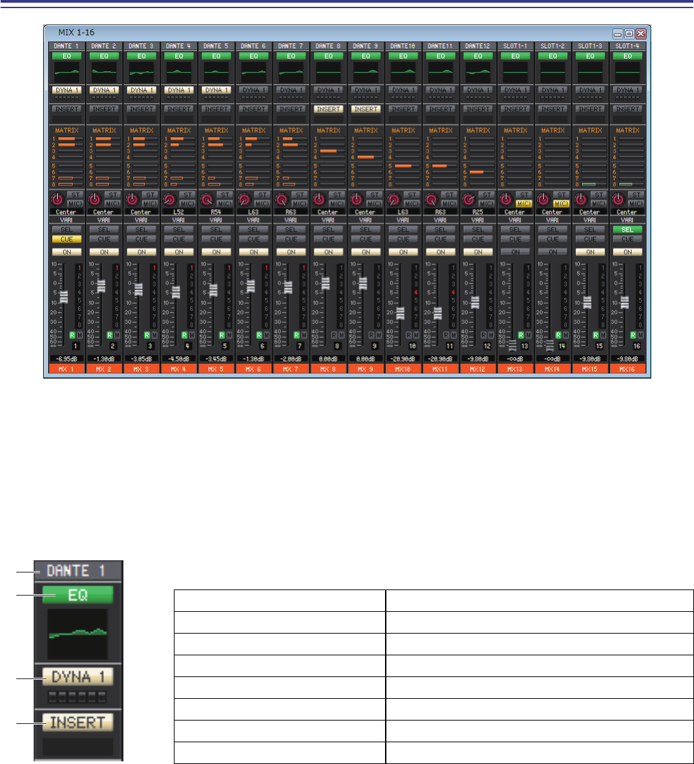Toggle the R indicator on MX 16
The width and height of the screenshot is (694, 764).
tap(633, 335)
